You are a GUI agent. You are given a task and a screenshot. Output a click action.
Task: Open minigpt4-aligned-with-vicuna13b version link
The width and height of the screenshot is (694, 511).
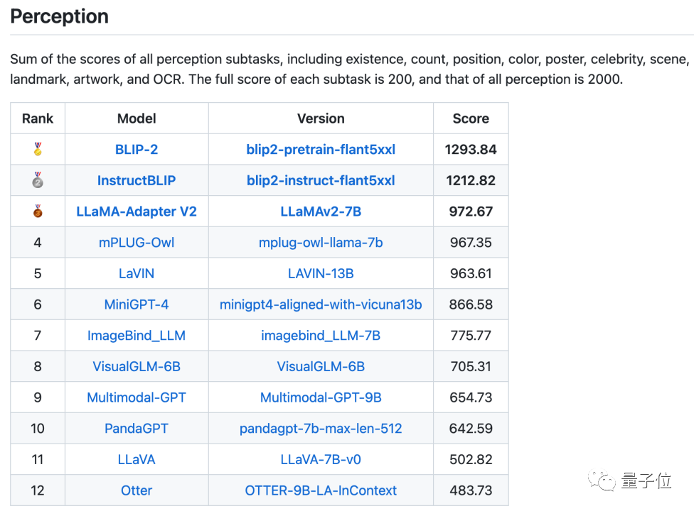[x=321, y=304]
